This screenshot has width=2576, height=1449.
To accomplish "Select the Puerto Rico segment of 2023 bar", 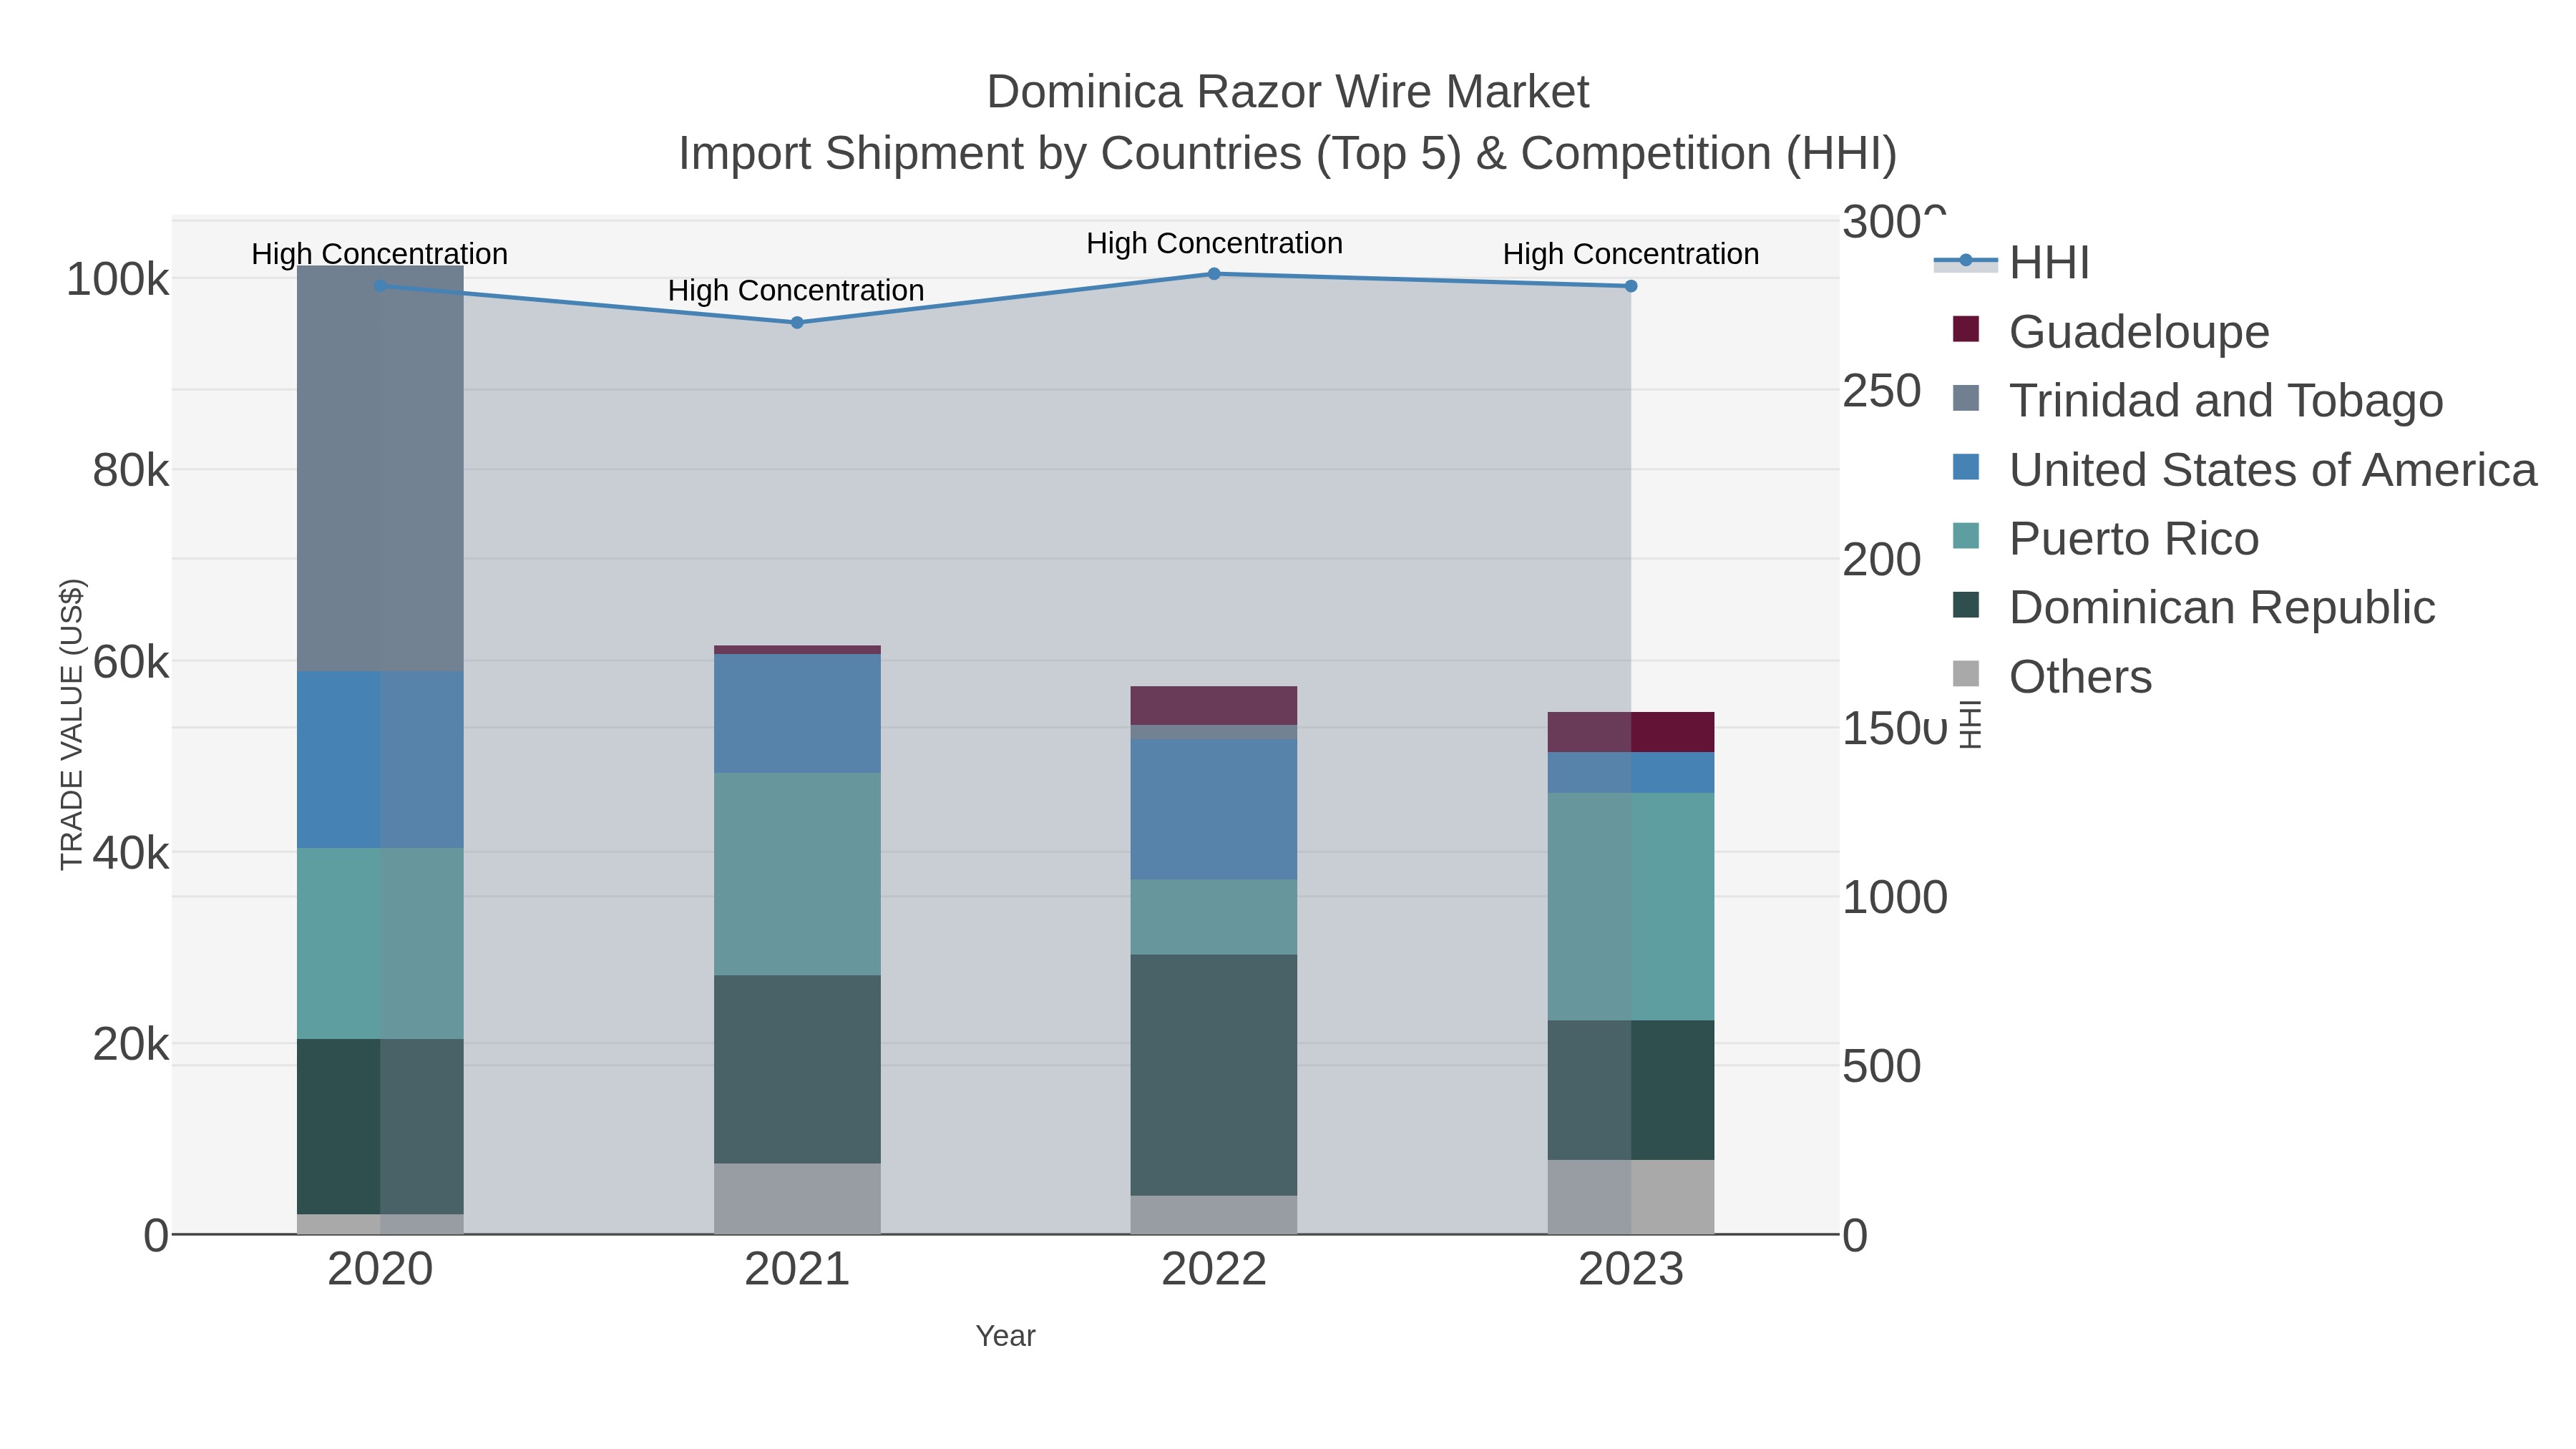I will pos(1631,907).
